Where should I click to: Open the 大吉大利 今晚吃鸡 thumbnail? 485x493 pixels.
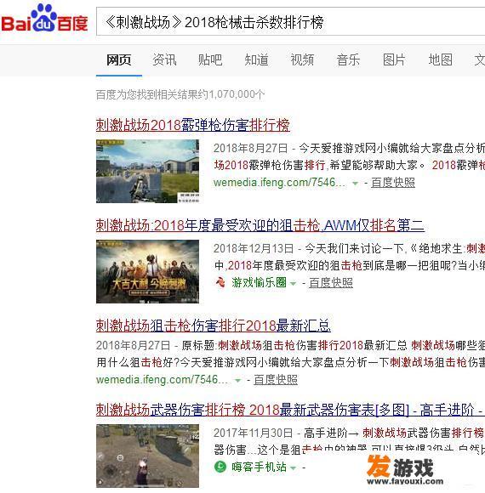pyautogui.click(x=147, y=271)
